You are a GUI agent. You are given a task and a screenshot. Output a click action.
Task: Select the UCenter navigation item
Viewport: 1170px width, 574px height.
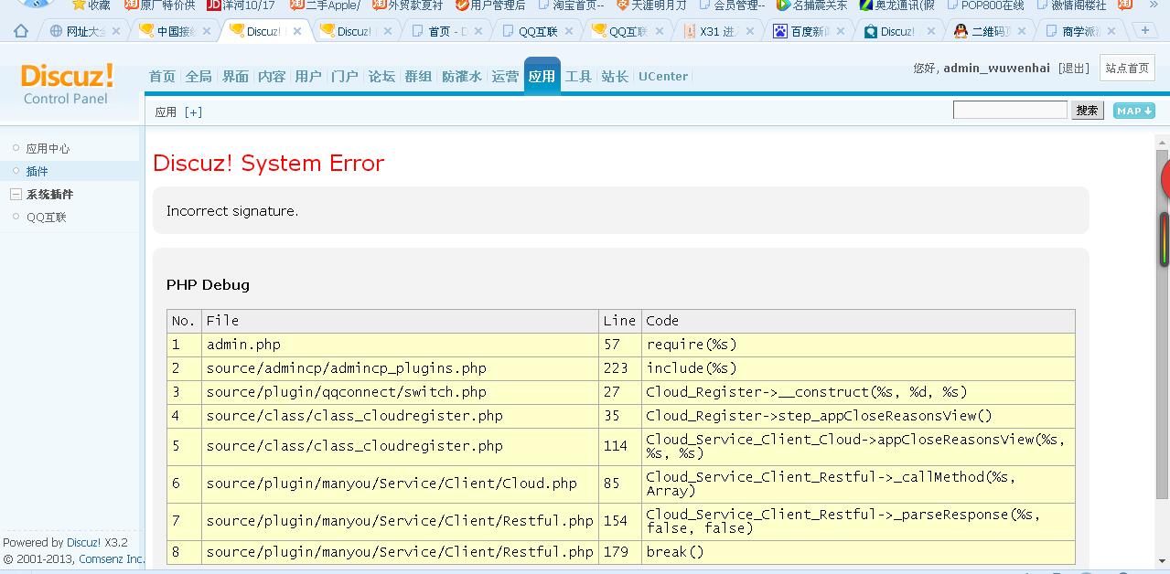[663, 77]
